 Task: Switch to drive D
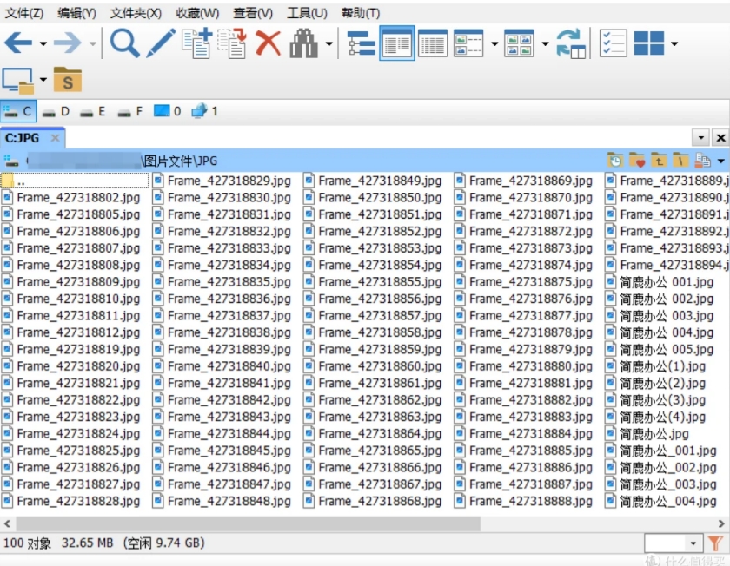tap(56, 112)
